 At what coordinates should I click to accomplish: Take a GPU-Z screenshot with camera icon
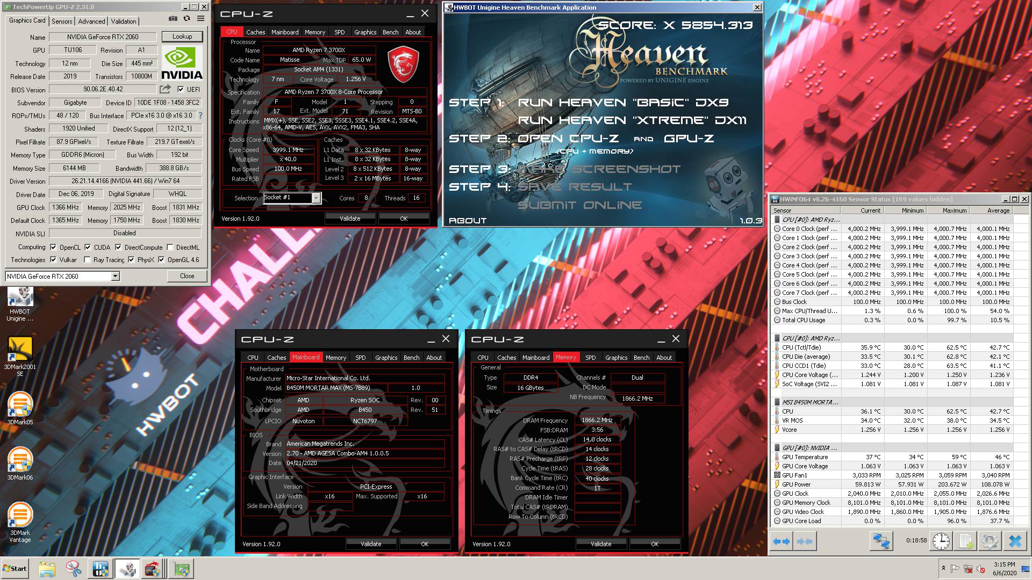[173, 19]
